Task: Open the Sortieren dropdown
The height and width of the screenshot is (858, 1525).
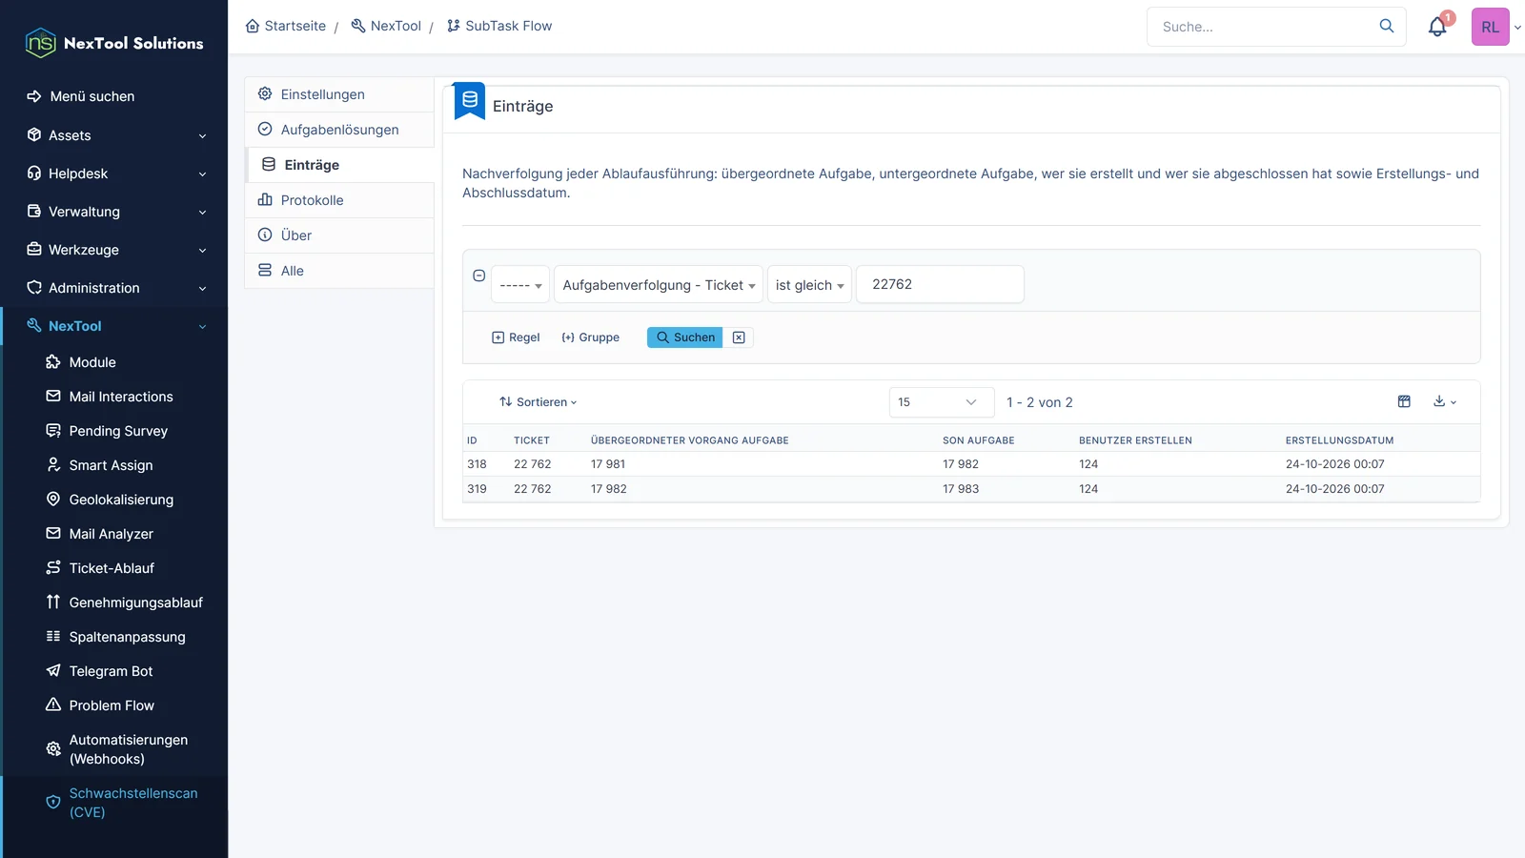Action: tap(539, 402)
